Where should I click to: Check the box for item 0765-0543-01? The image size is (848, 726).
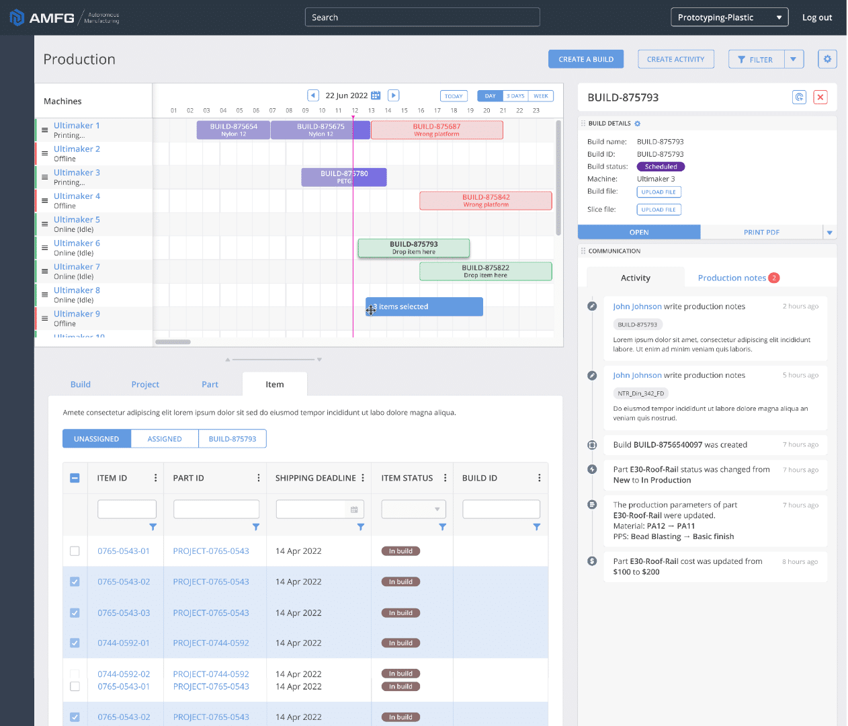pos(75,551)
